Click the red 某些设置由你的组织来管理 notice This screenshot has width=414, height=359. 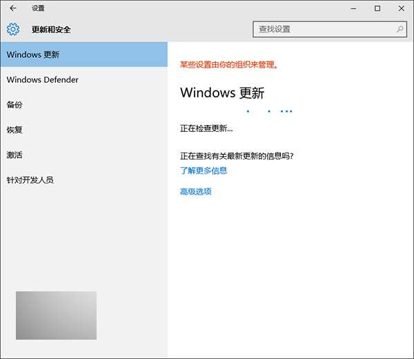tap(229, 64)
